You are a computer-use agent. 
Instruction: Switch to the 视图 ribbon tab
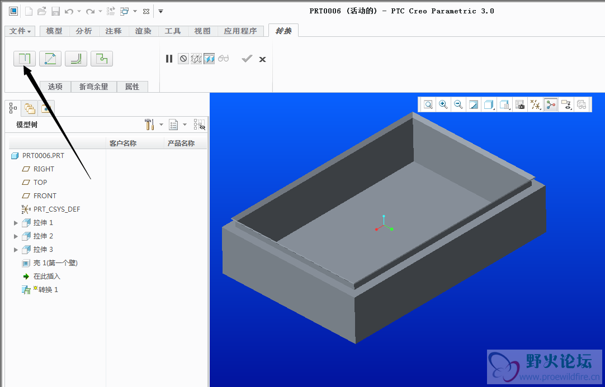coord(202,31)
